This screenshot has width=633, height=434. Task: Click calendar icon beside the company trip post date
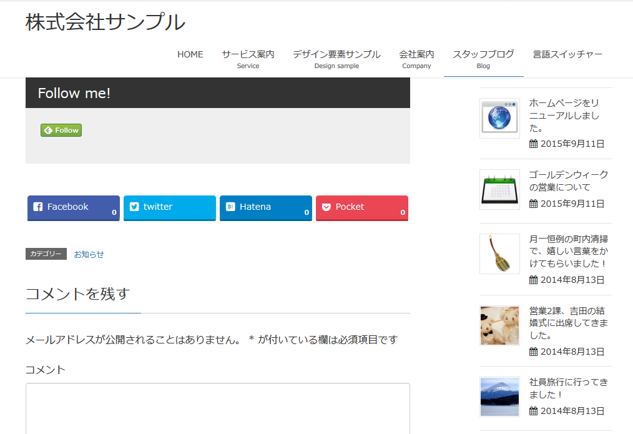coord(533,411)
